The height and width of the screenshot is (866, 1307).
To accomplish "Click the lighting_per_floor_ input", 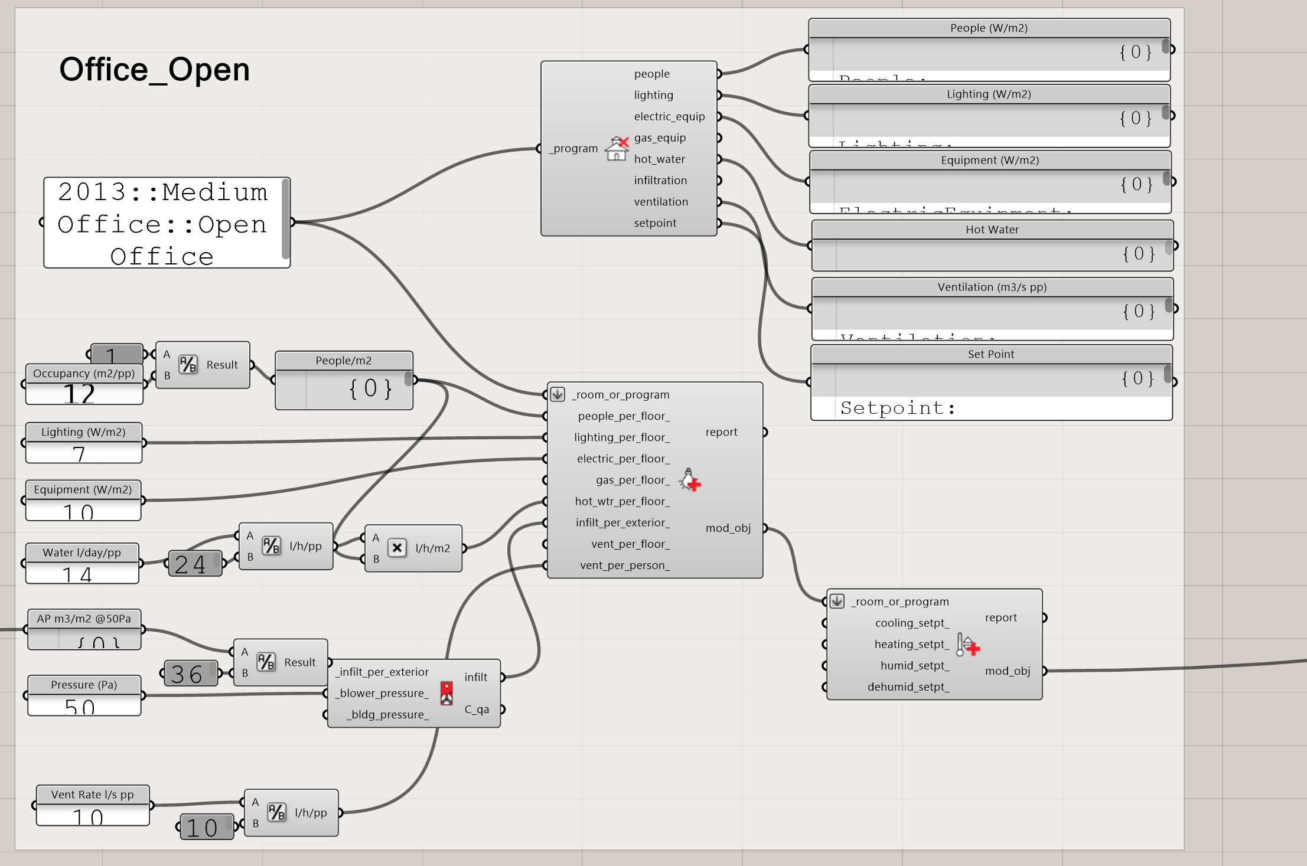I will tap(622, 437).
